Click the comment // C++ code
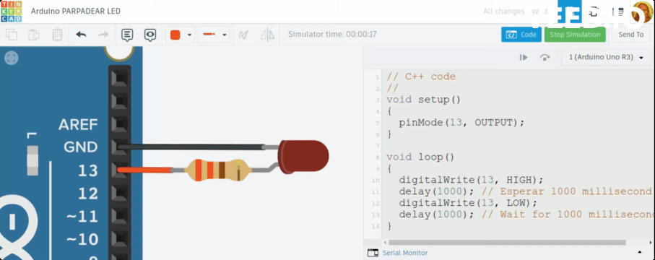 421,77
